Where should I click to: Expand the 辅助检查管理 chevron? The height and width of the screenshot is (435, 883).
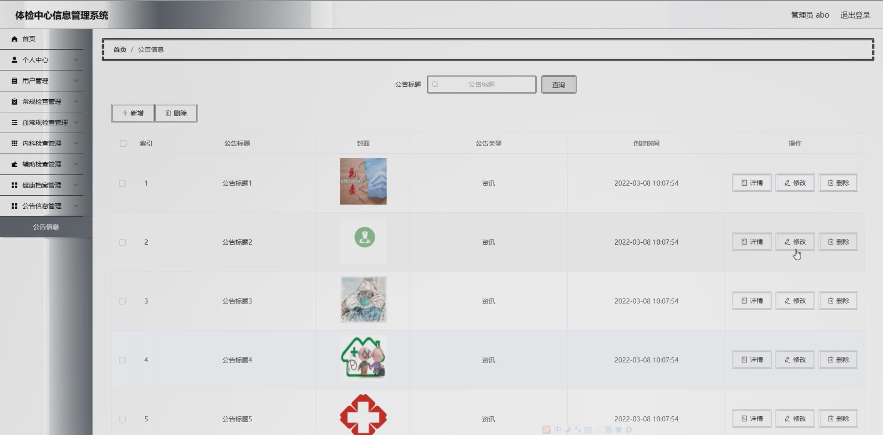coord(76,164)
